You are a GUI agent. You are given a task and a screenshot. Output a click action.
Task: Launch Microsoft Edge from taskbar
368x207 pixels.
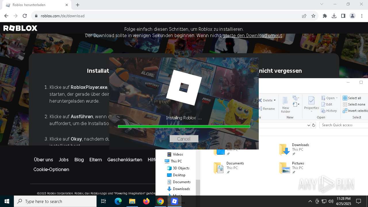[x=118, y=201]
